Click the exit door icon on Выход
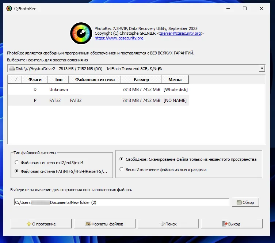The image size is (275, 243). pos(225,224)
